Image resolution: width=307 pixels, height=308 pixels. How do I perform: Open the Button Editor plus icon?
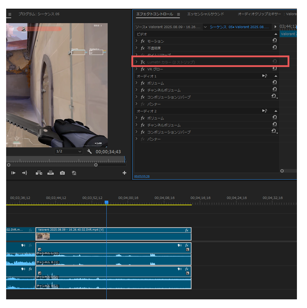click(125, 173)
